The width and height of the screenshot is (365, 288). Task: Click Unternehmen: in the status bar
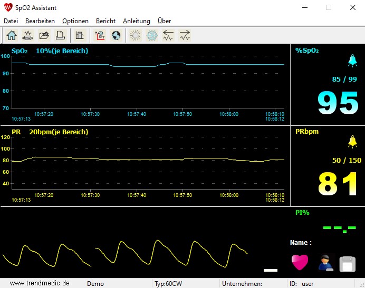coord(242,284)
